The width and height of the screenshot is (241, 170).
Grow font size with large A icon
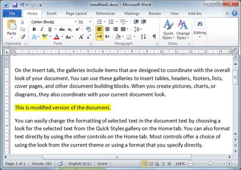[81, 37]
